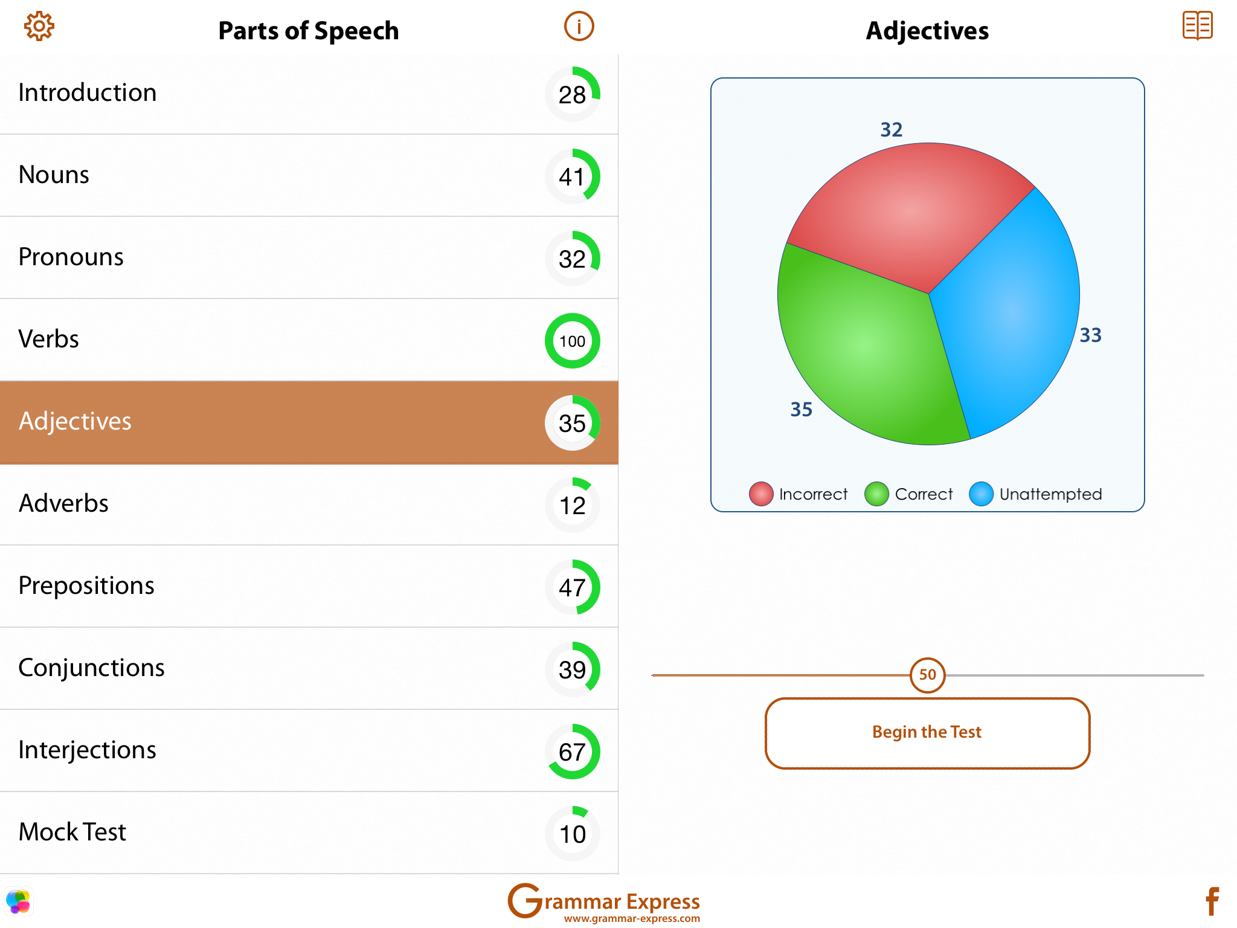Click the question count slider handle

(x=927, y=675)
